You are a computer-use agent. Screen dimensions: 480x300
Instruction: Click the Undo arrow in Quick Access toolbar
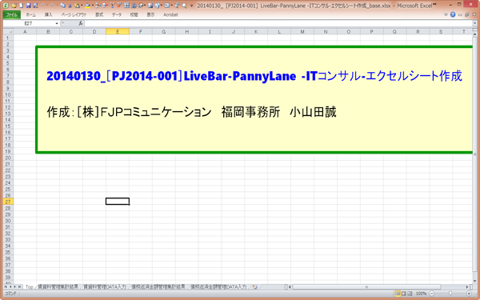[43, 6]
